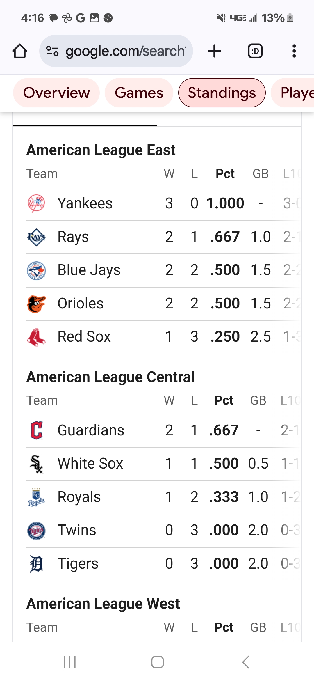Click the Yankees team logo
This screenshot has height=681, width=314.
[x=36, y=203]
